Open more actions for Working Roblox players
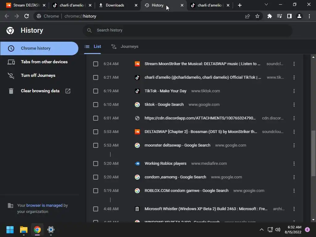This screenshot has height=237, width=316. click(x=294, y=164)
